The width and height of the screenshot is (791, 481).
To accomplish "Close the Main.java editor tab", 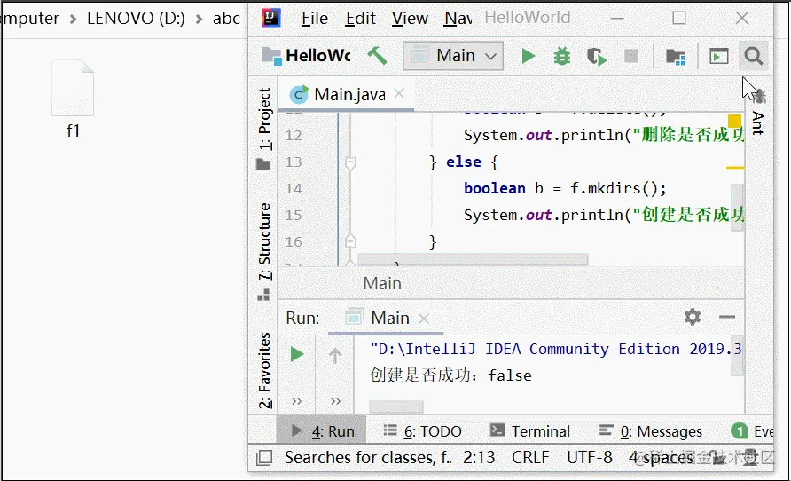I will [399, 93].
